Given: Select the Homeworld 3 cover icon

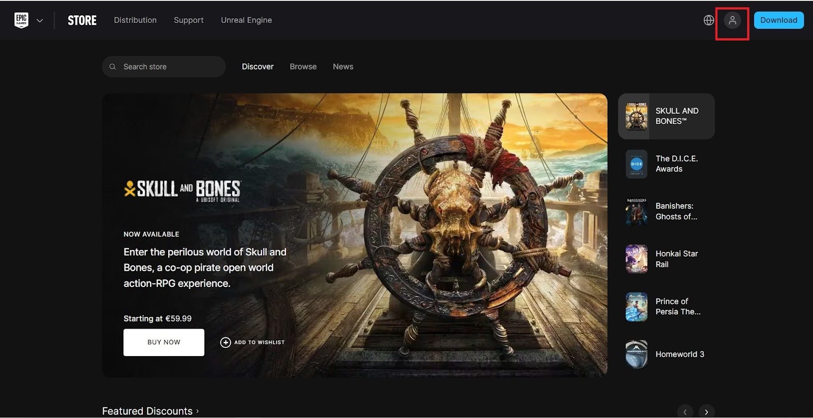Looking at the screenshot, I should pyautogui.click(x=637, y=354).
